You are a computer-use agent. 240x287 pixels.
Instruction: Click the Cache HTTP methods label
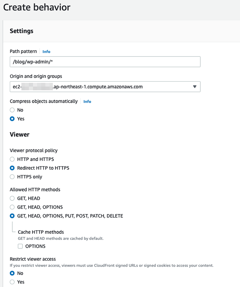41,232
